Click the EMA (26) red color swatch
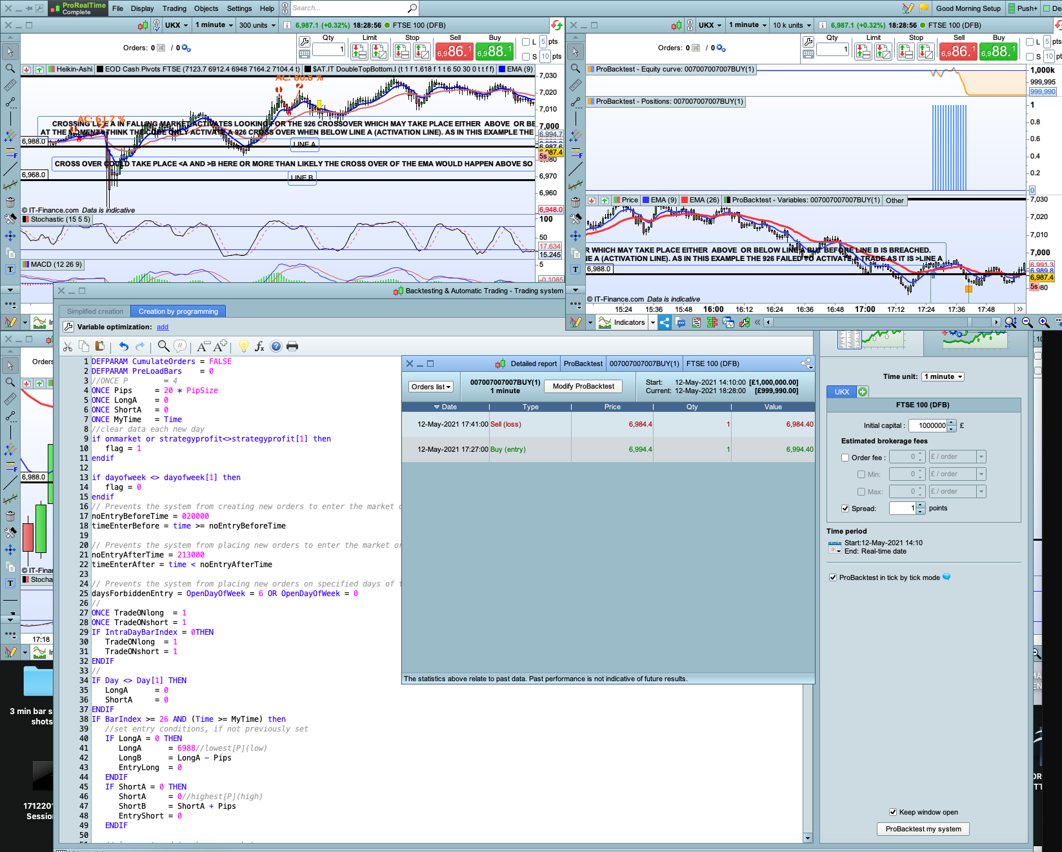This screenshot has width=1062, height=852. click(x=685, y=200)
